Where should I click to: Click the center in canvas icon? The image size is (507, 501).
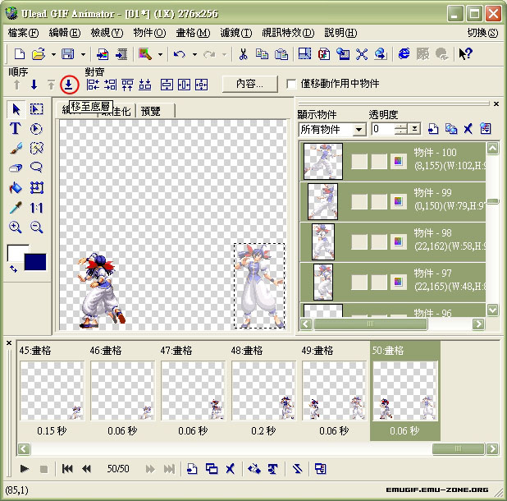[x=202, y=85]
